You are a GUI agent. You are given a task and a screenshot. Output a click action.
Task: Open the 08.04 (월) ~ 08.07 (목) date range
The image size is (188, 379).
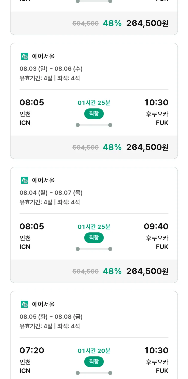click(x=51, y=193)
